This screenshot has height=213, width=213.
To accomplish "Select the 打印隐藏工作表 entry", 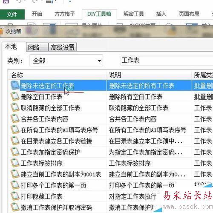I will (41, 196).
